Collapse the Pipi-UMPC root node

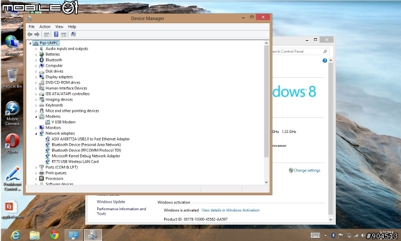tap(30, 43)
